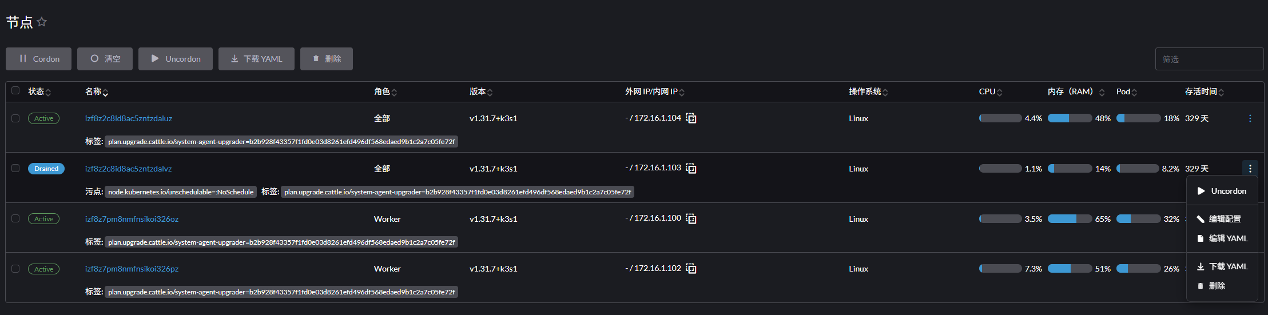Check the row for node izf8z7pm8nmfnsikoi326oz
The width and height of the screenshot is (1268, 315).
pos(15,218)
